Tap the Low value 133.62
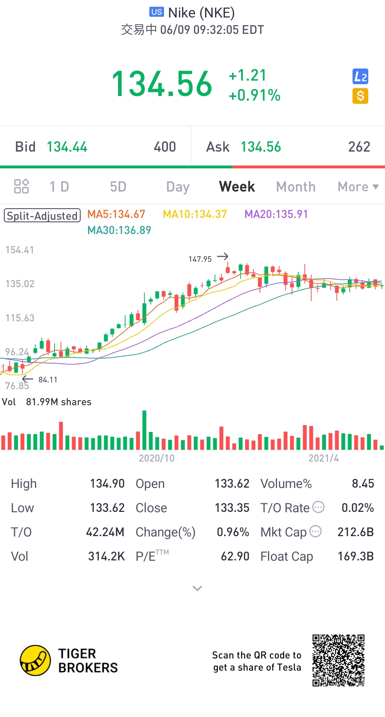Viewport: 385px width, 717px height. 107,508
